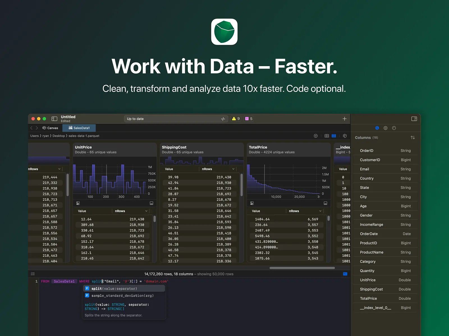
Task: Select OrderDate in Columns list
Action: click(385, 234)
